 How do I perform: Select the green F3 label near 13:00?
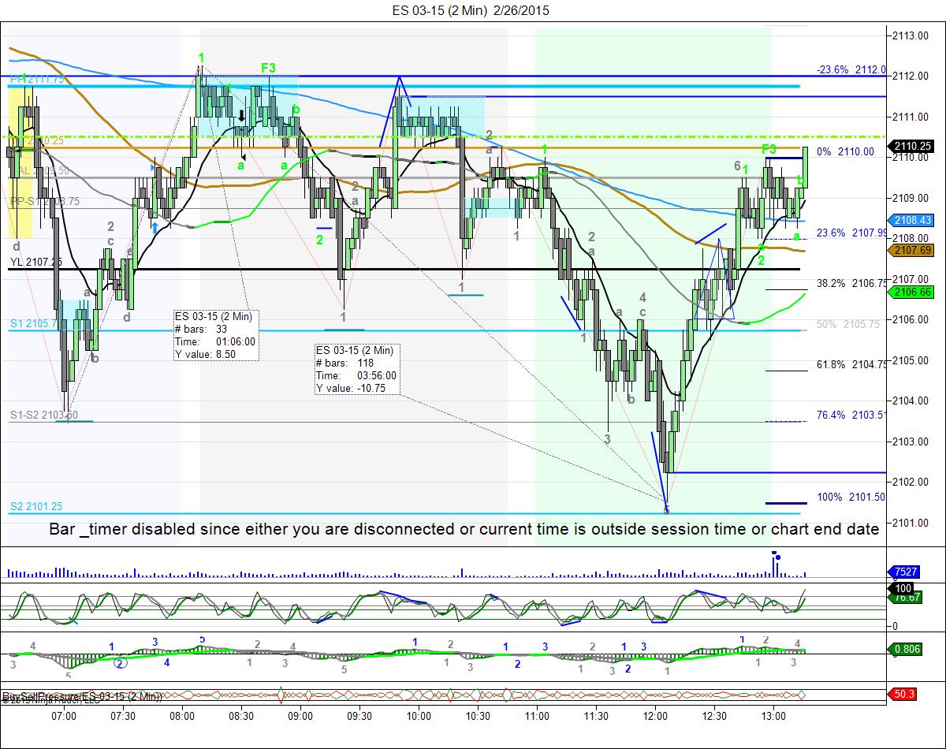click(x=769, y=149)
